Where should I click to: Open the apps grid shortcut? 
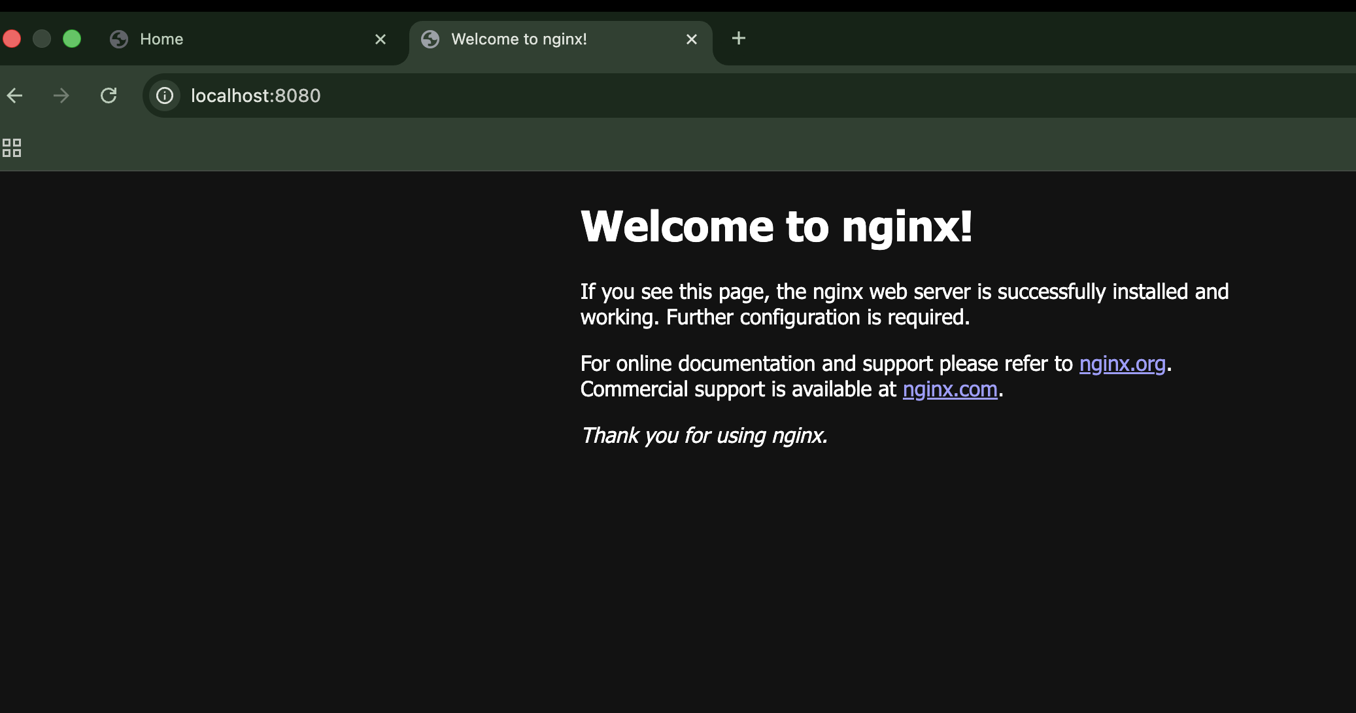(12, 148)
